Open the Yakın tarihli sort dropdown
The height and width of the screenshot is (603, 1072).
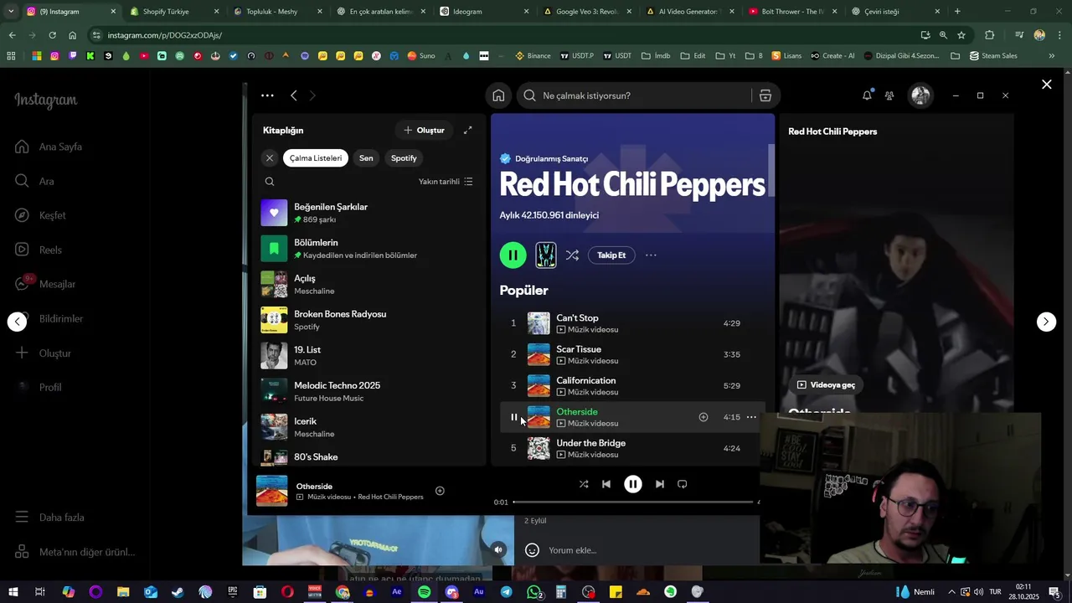pos(446,182)
